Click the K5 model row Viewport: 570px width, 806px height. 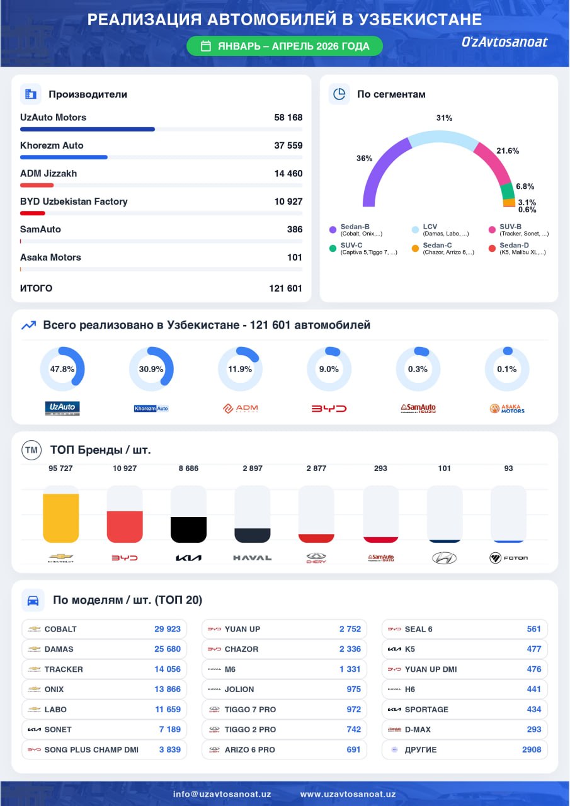pos(465,649)
